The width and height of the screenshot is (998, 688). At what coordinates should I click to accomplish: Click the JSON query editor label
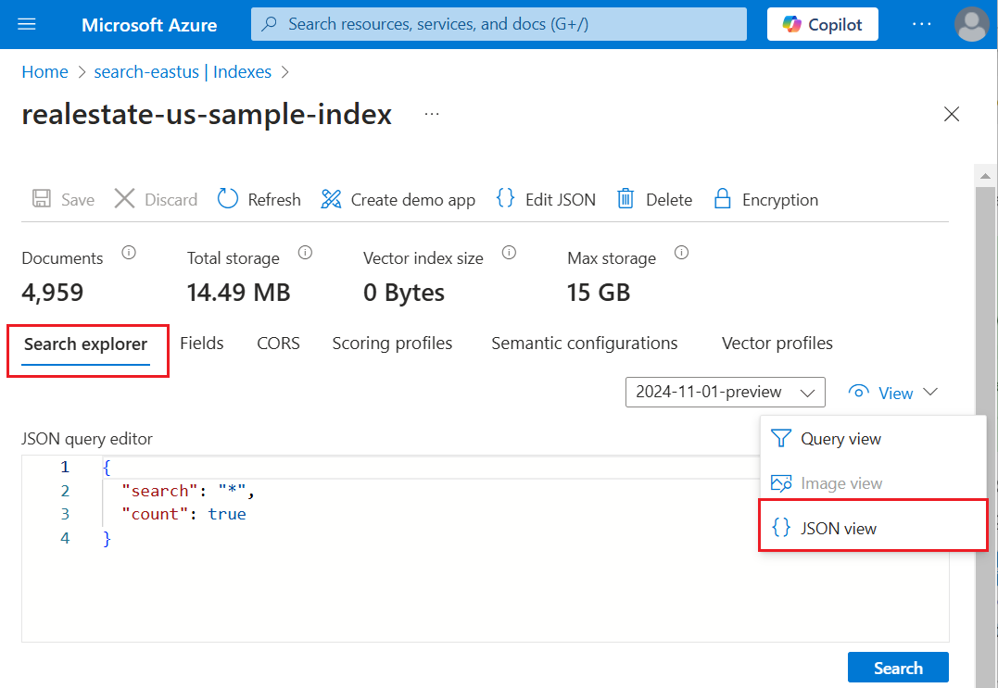click(x=87, y=439)
